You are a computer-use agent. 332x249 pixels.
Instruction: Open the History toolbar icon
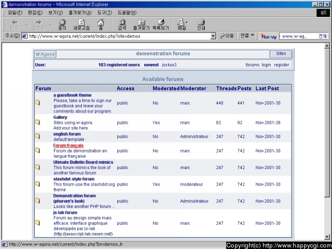click(161, 22)
